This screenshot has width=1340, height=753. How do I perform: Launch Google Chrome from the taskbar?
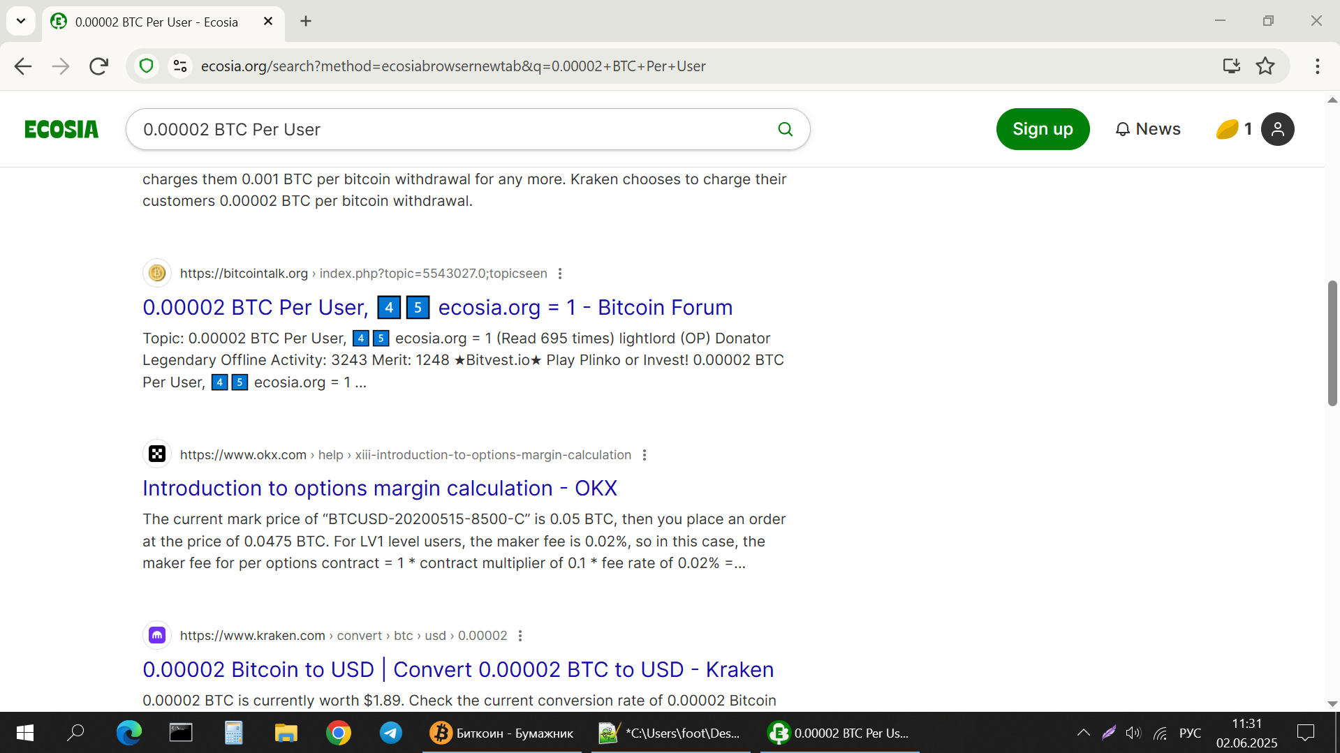[339, 733]
